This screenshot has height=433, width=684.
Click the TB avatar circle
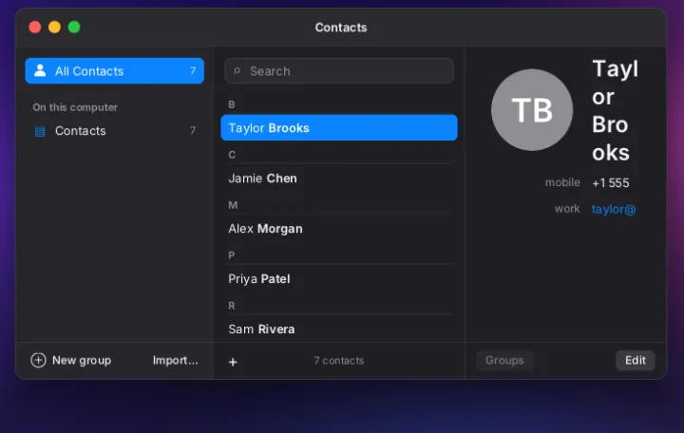532,110
